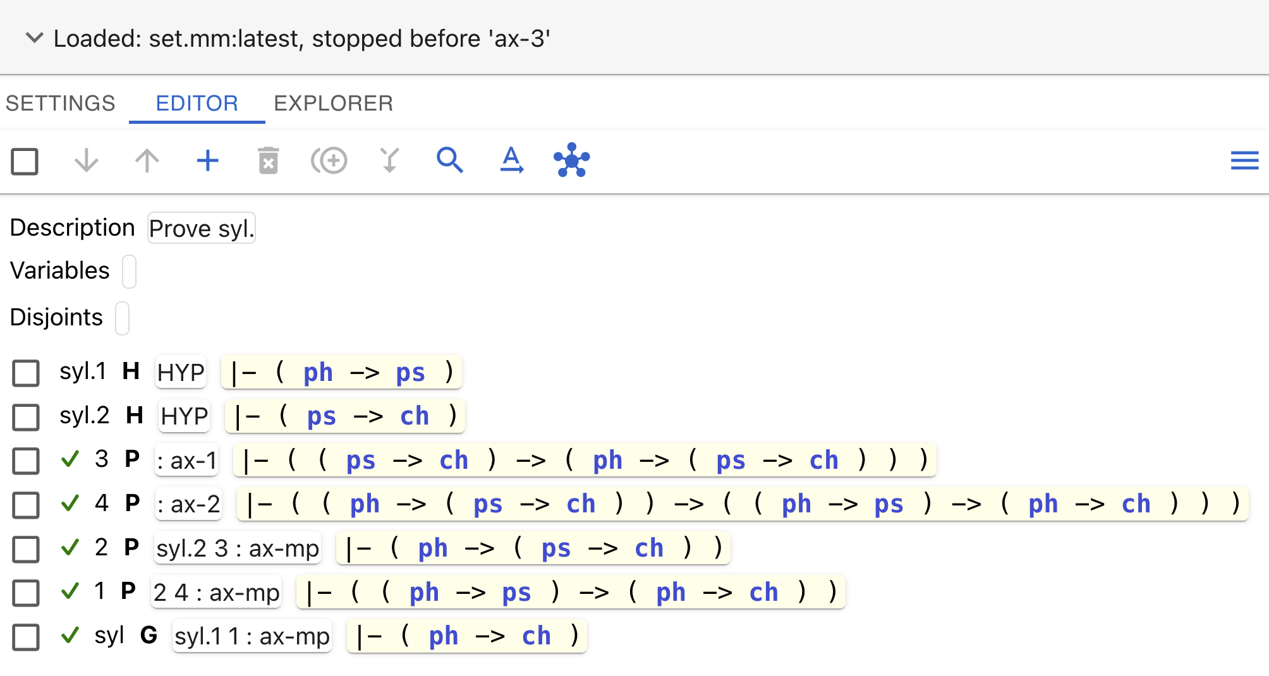Viewport: 1269px width, 676px height.
Task: Click statement '|- ( ps -> ch )'
Action: [x=345, y=416]
